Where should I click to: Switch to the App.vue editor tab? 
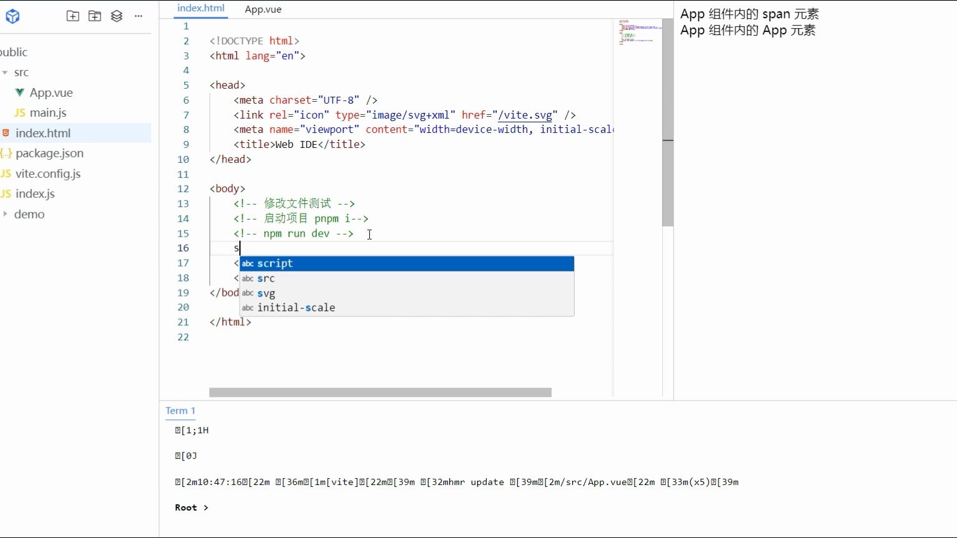pyautogui.click(x=263, y=9)
